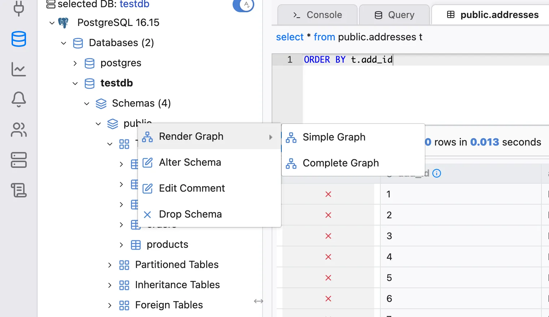Select the database icon in sidebar

point(19,39)
